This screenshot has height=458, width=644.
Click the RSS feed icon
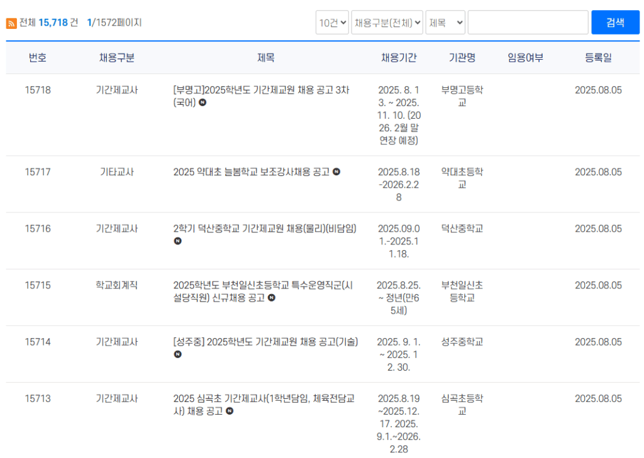10,21
